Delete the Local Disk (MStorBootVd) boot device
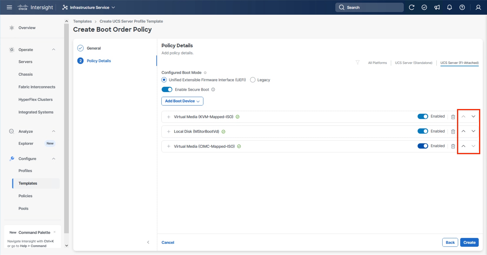Screen dimensions: 487x255 click(x=453, y=132)
